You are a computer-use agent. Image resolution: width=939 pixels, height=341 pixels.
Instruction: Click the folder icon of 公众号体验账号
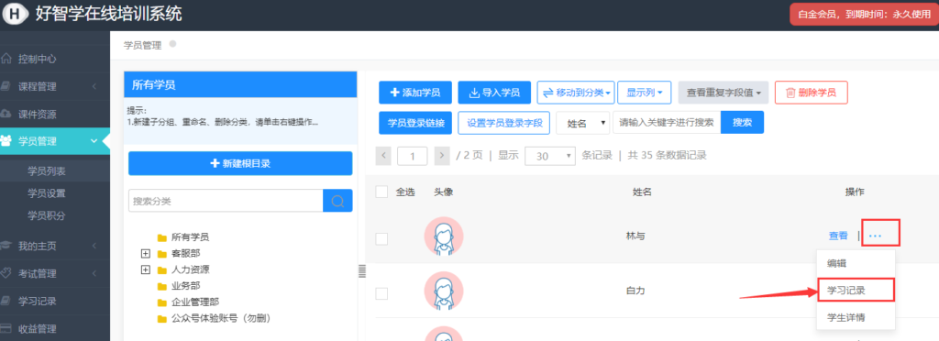(161, 318)
